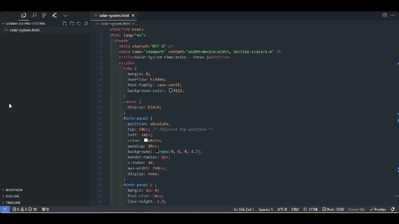Viewport: 399px width, 224px height.
Task: Select the solar-system.html editor tab
Action: 114,15
